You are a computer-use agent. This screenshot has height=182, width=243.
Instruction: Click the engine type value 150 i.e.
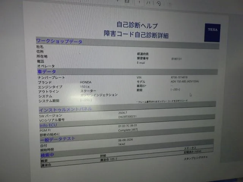point(85,87)
